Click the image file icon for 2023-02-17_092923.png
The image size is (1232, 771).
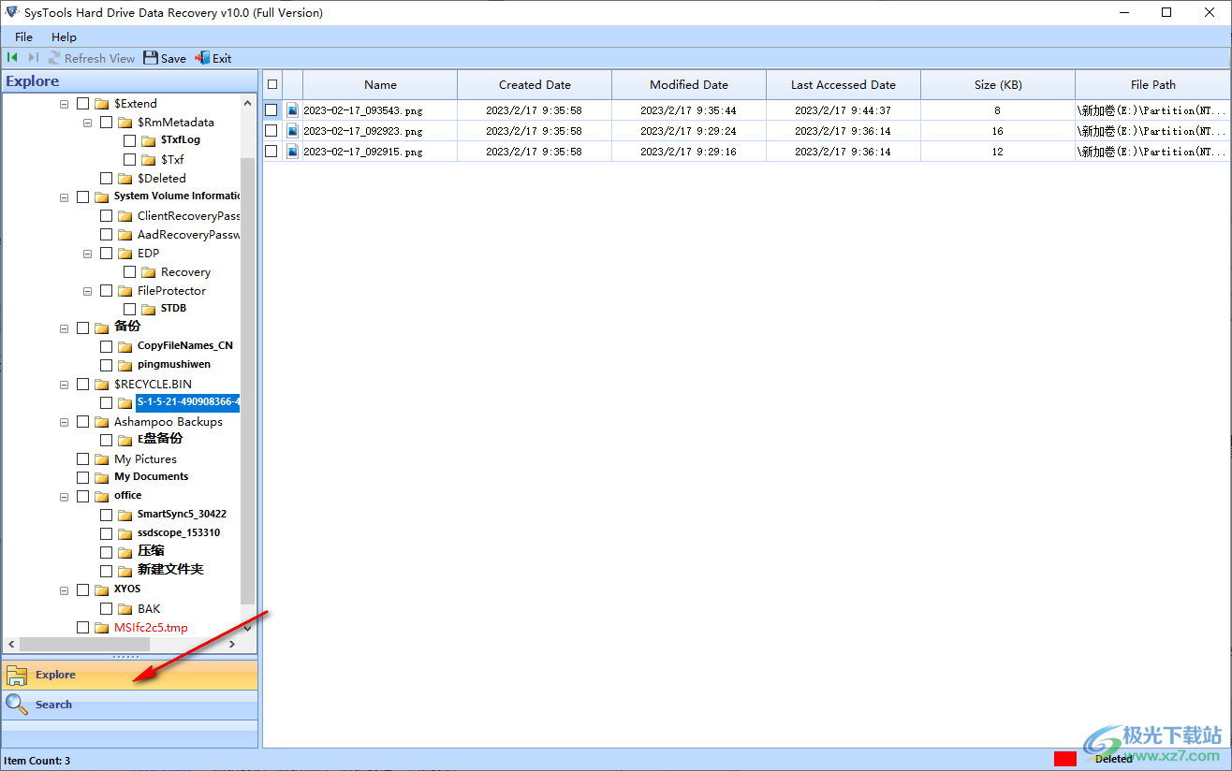pos(292,131)
